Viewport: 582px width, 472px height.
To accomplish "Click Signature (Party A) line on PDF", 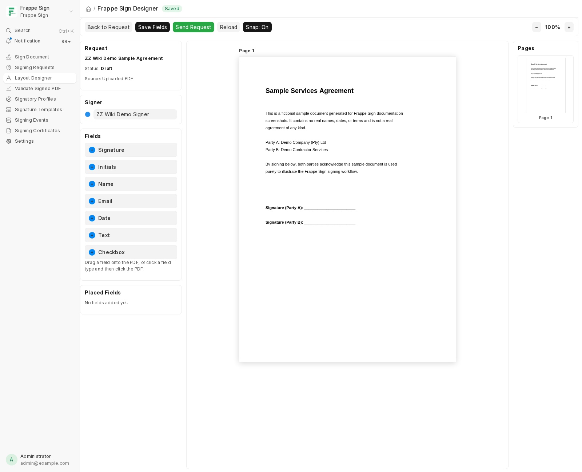I will point(310,208).
